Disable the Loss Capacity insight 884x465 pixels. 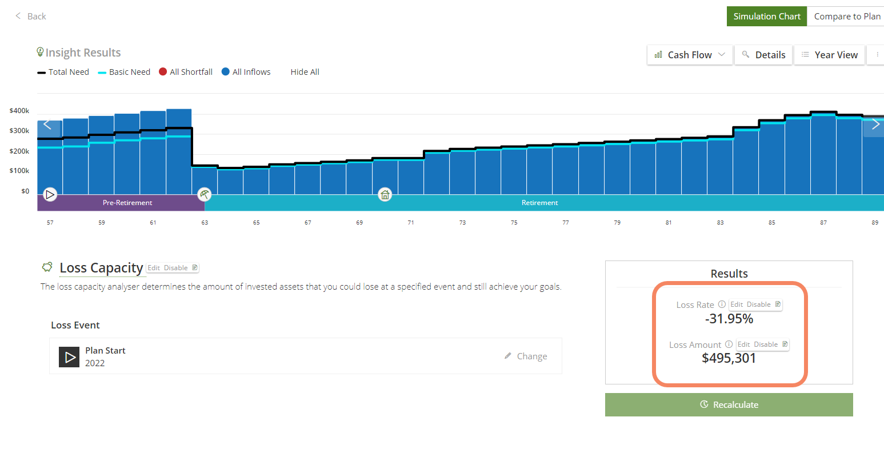coord(175,268)
